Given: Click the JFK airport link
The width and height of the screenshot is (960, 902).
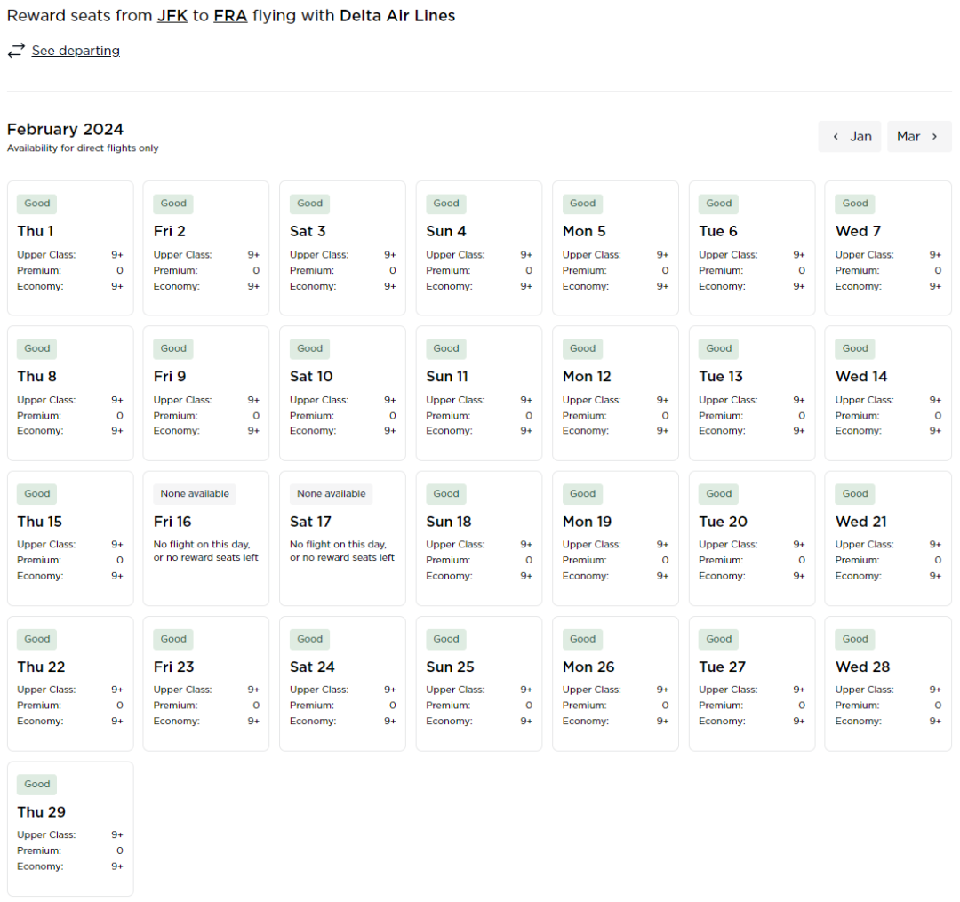Looking at the screenshot, I should coord(172,15).
